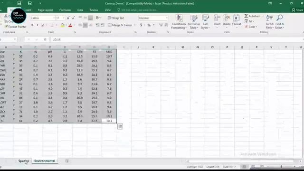Toggle Underline formatting
304x171 pixels.
click(42, 25)
